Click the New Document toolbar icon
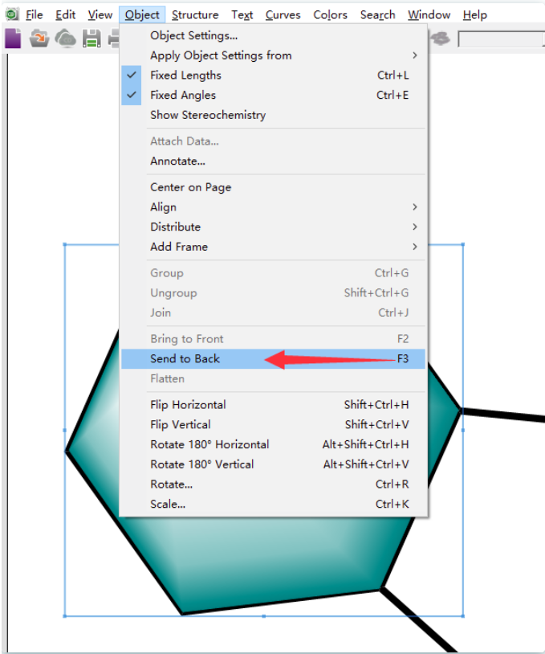This screenshot has width=545, height=654. 13,39
